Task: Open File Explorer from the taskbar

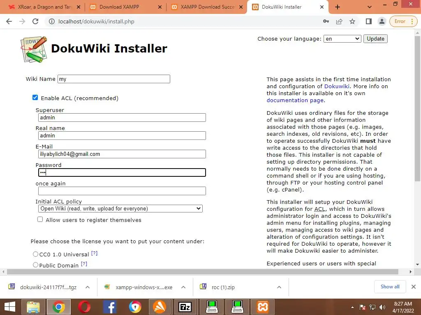Action: click(33, 307)
